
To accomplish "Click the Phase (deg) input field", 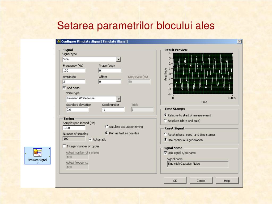I will [x=110, y=70].
